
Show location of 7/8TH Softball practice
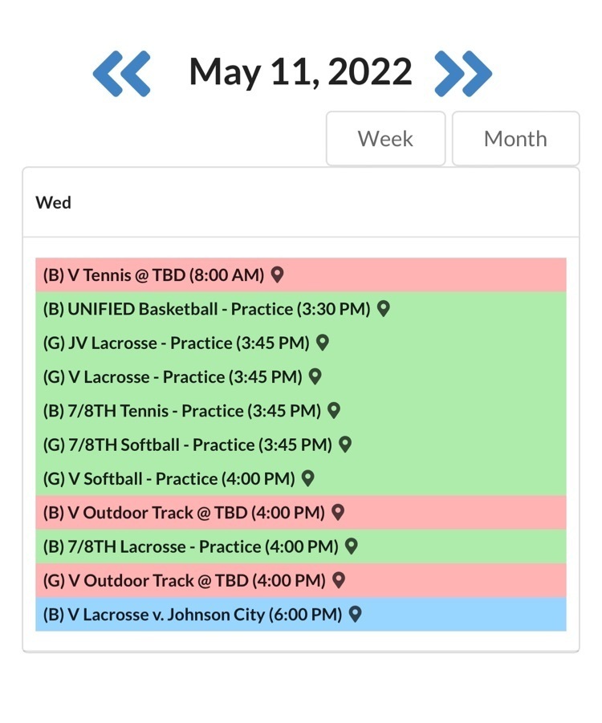[x=345, y=444]
